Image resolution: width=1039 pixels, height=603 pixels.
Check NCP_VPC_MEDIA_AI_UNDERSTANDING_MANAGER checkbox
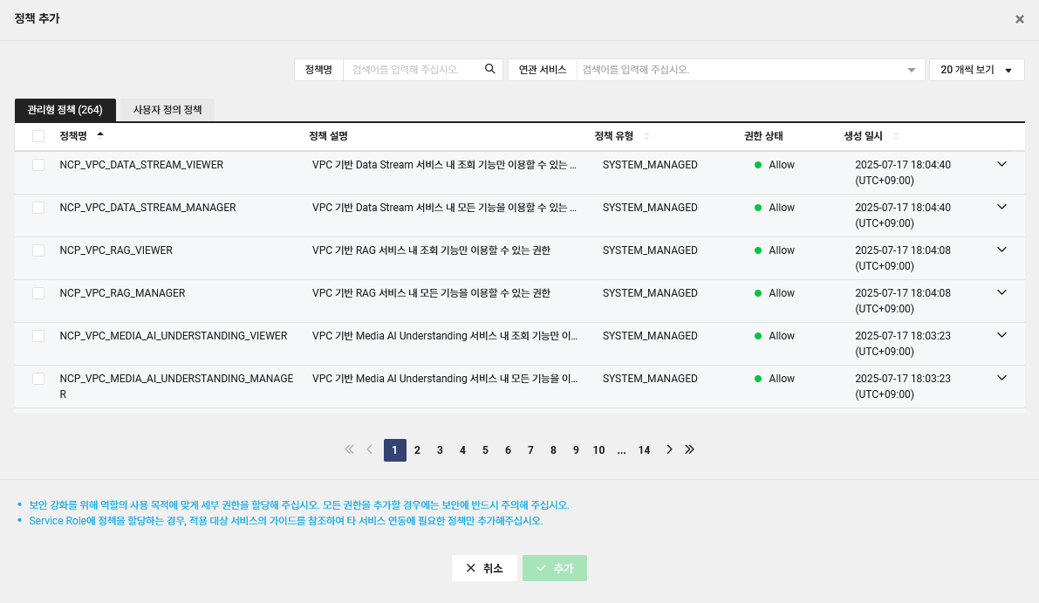point(38,379)
